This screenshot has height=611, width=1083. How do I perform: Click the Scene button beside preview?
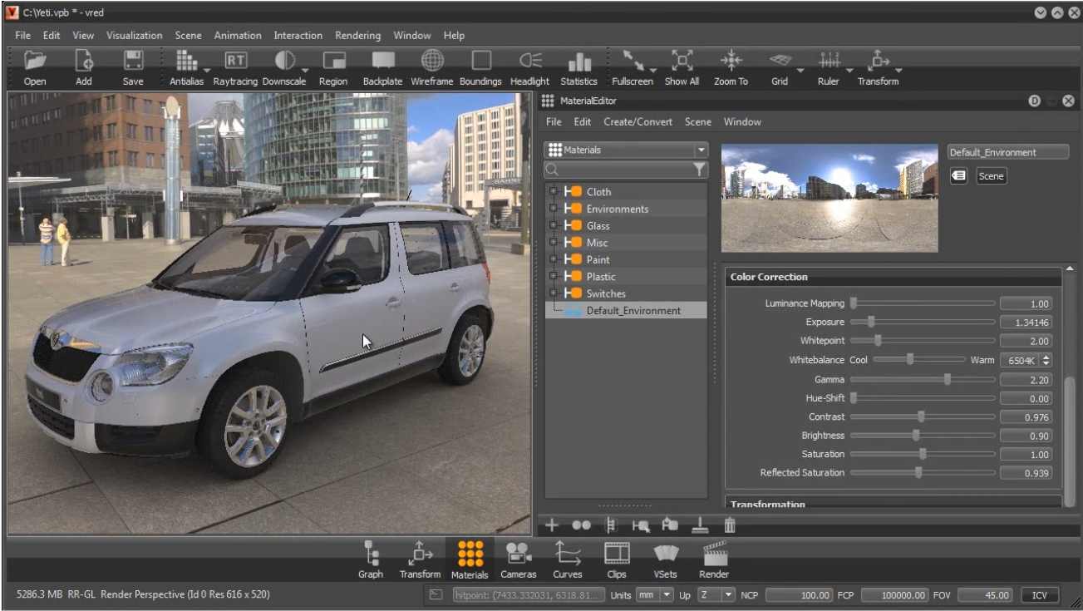pos(991,176)
